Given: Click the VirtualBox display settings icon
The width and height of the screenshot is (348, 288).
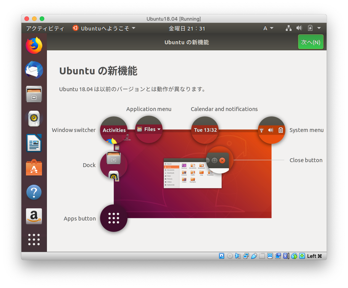Looking at the screenshot, I should (x=270, y=256).
